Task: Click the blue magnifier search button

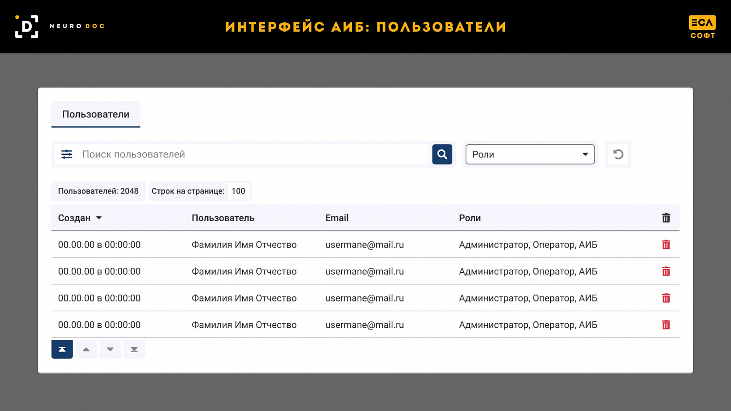Action: 442,154
